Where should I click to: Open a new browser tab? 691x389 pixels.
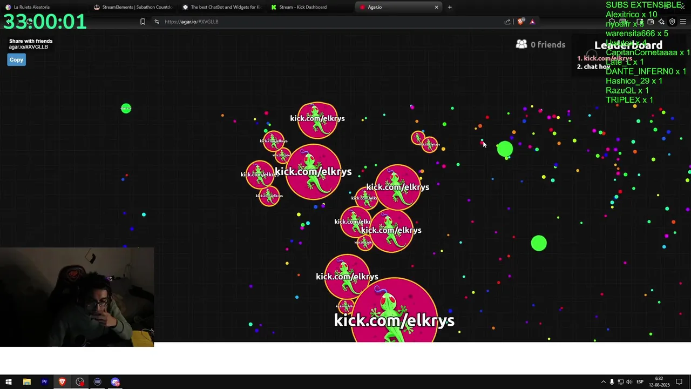click(450, 7)
